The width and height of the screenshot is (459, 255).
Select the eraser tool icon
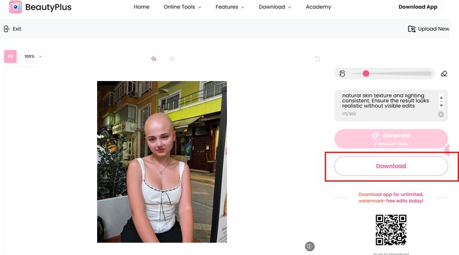(444, 73)
